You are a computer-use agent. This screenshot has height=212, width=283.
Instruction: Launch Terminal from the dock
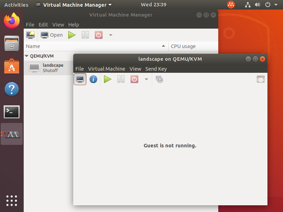click(x=12, y=112)
